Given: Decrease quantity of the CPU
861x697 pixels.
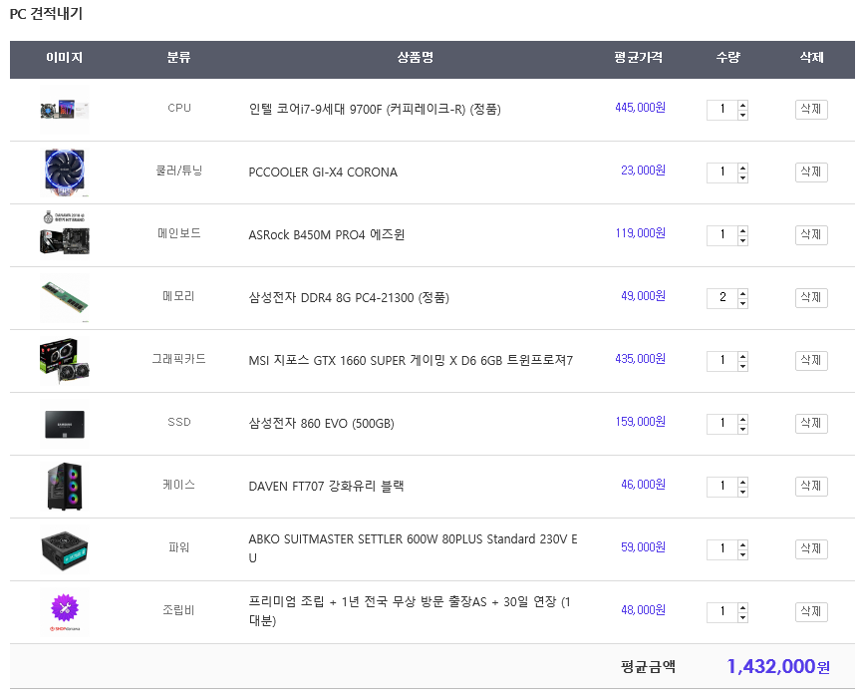Looking at the screenshot, I should point(742,115).
